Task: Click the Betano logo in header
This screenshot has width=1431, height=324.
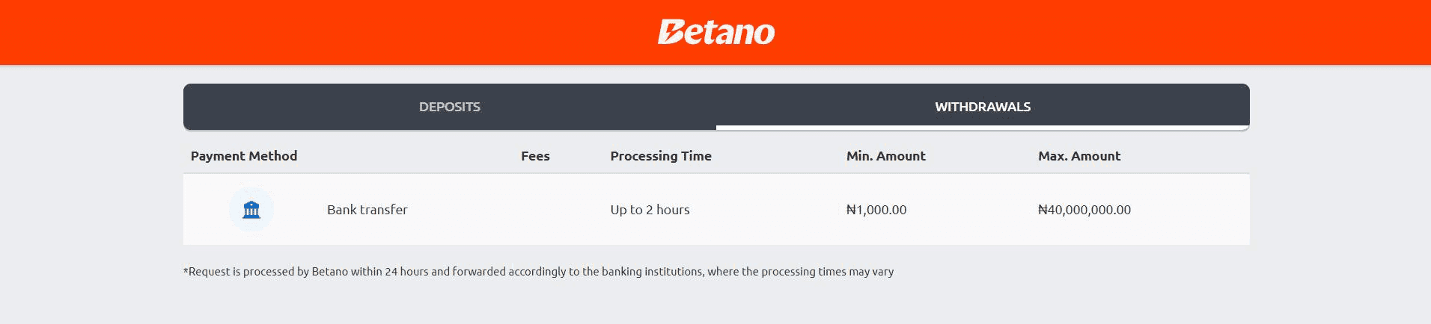Action: click(x=715, y=32)
